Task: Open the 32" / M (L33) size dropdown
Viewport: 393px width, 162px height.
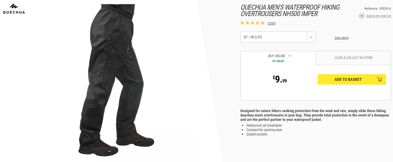Action: [x=278, y=37]
